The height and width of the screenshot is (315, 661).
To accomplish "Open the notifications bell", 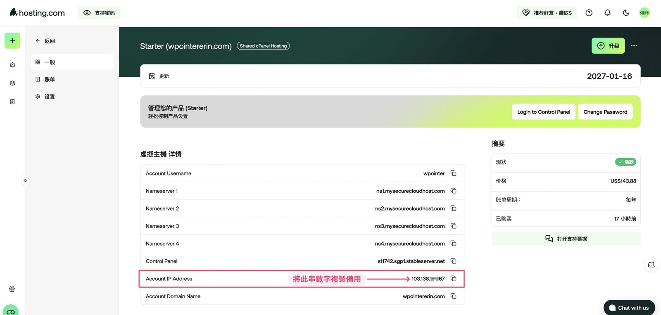I will (x=607, y=13).
